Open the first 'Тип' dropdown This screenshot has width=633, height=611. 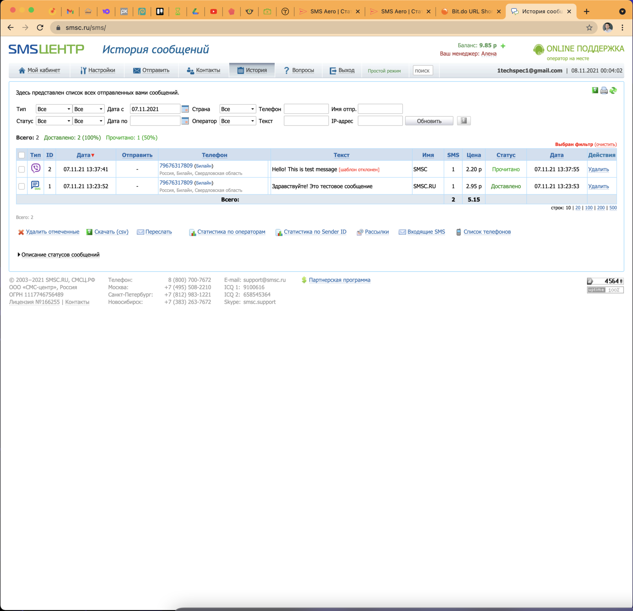[x=54, y=109]
